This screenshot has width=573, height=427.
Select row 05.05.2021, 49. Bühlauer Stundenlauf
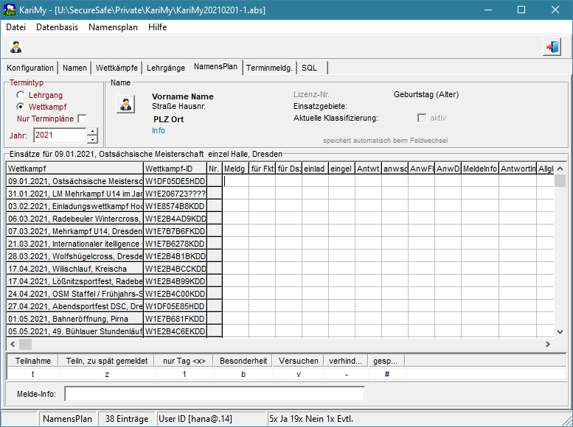[x=74, y=331]
